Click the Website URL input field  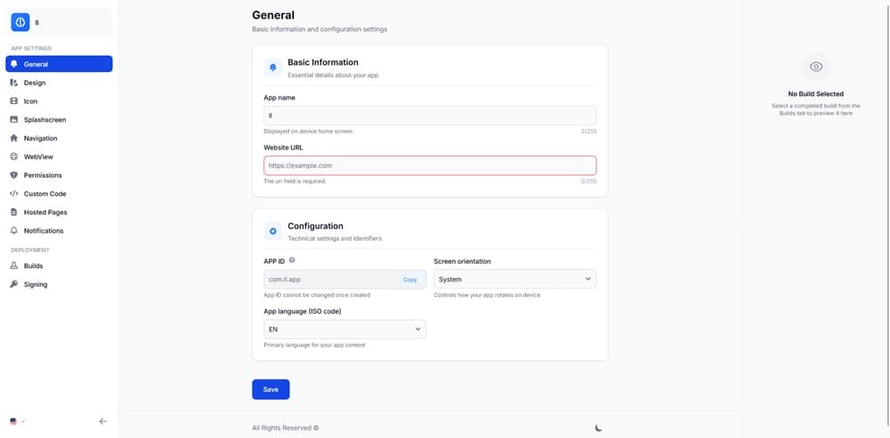point(430,165)
